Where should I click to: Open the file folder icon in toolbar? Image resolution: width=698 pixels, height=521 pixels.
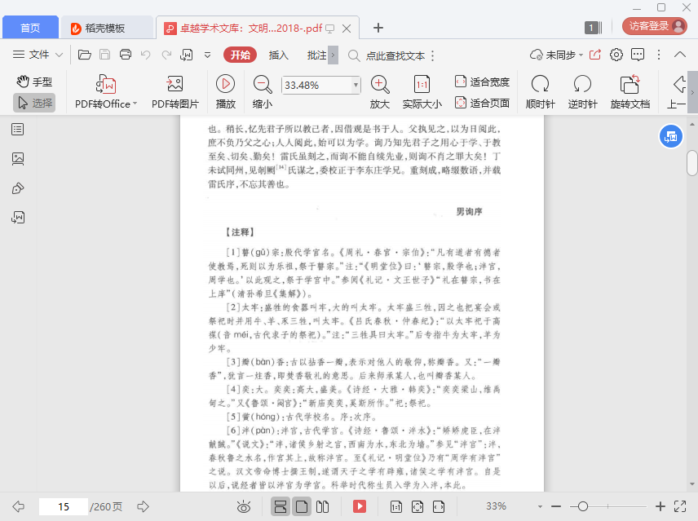click(x=85, y=55)
